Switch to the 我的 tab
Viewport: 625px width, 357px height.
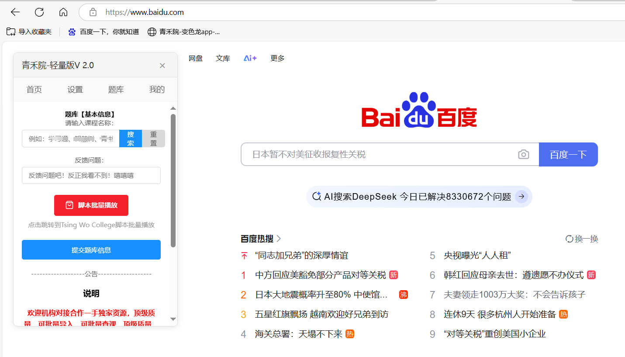pos(157,90)
